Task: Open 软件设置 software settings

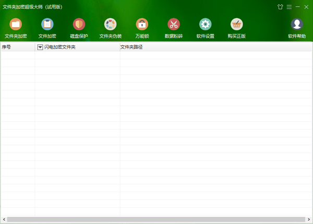Action: pos(205,24)
